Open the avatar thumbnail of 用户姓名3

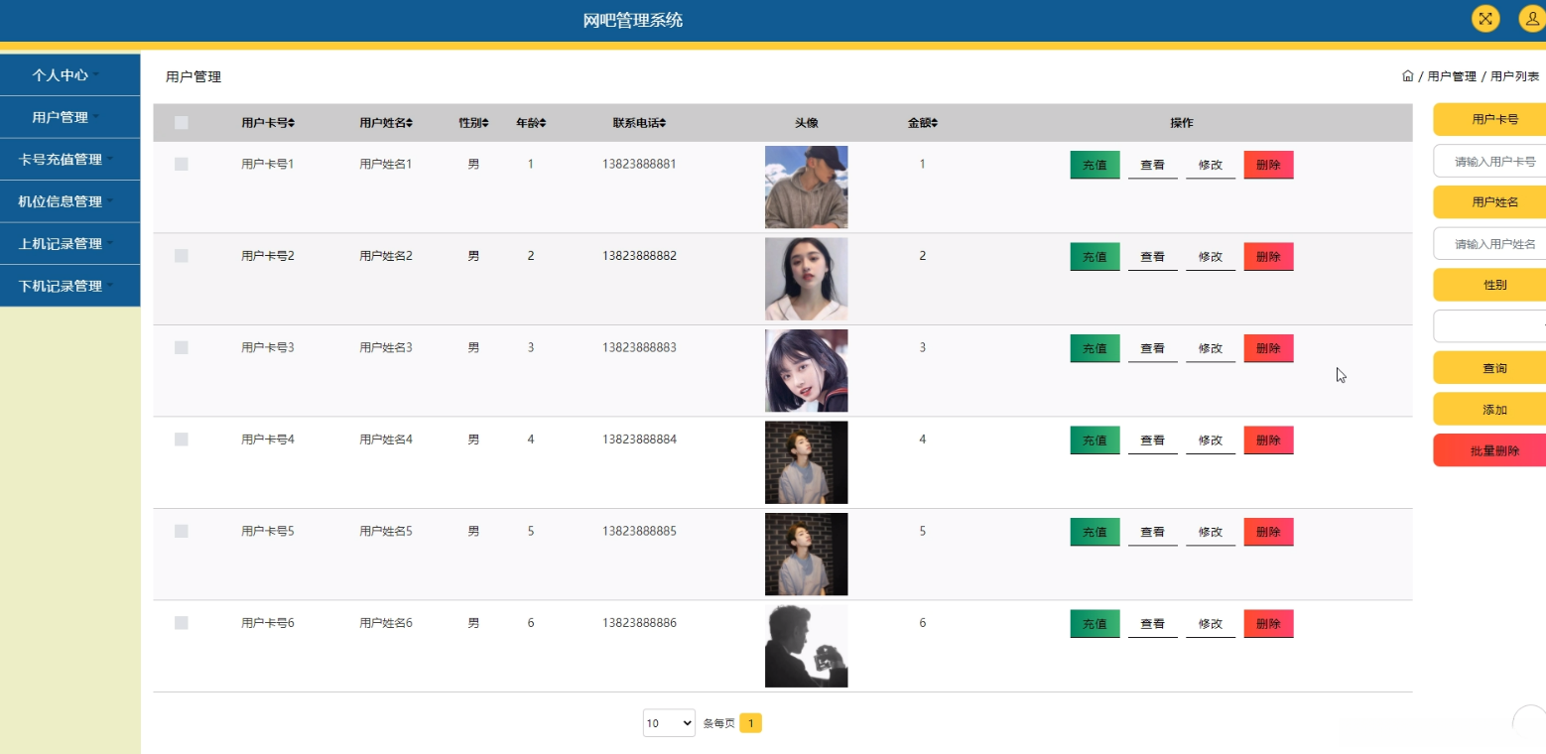pyautogui.click(x=807, y=371)
